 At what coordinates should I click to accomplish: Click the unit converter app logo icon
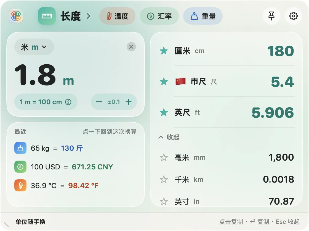click(16, 16)
